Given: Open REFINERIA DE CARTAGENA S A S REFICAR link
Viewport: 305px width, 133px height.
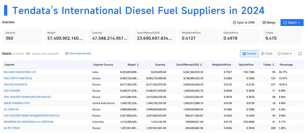Looking at the screenshot, I should point(29,122).
